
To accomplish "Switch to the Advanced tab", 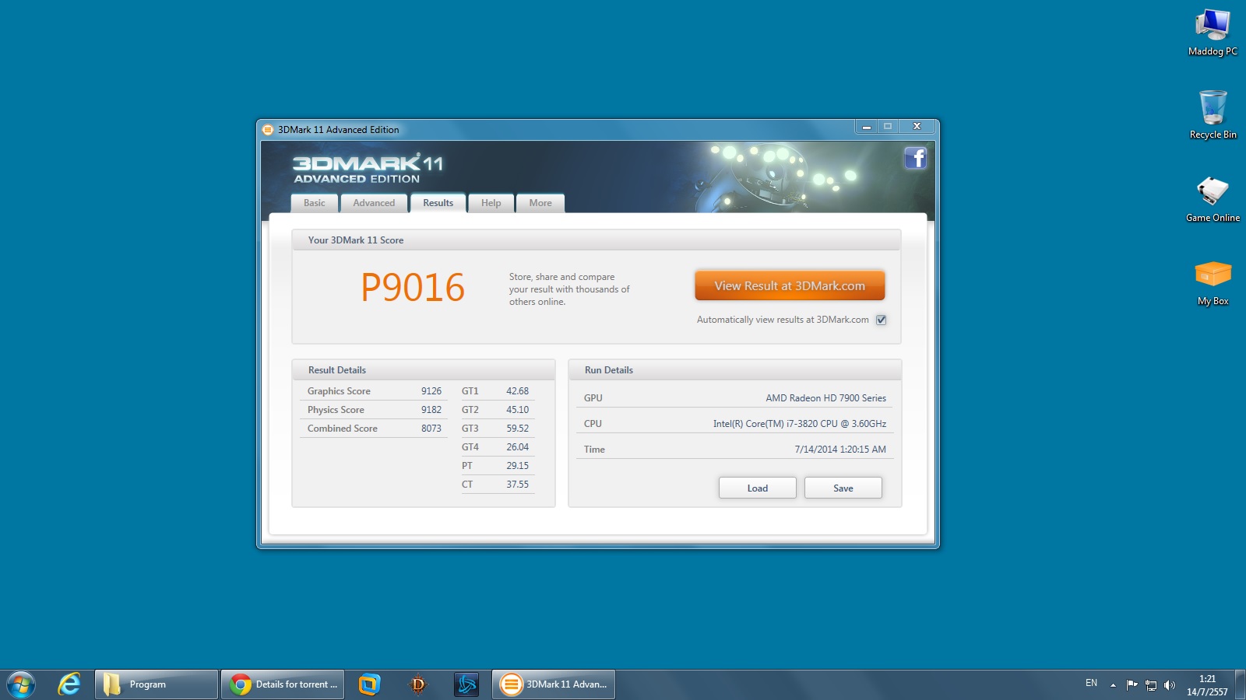I will (x=374, y=203).
